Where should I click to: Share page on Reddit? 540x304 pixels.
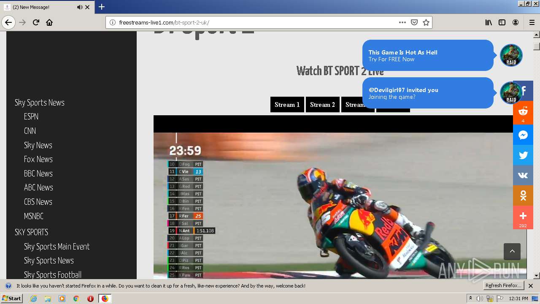pos(523,112)
